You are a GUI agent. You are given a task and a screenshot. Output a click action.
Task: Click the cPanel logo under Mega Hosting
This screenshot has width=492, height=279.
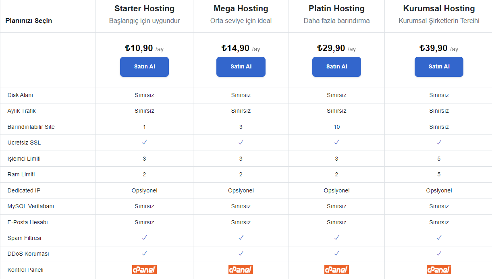coord(241,270)
